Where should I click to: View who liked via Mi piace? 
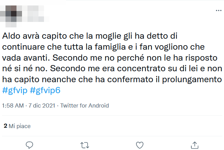click(x=20, y=126)
